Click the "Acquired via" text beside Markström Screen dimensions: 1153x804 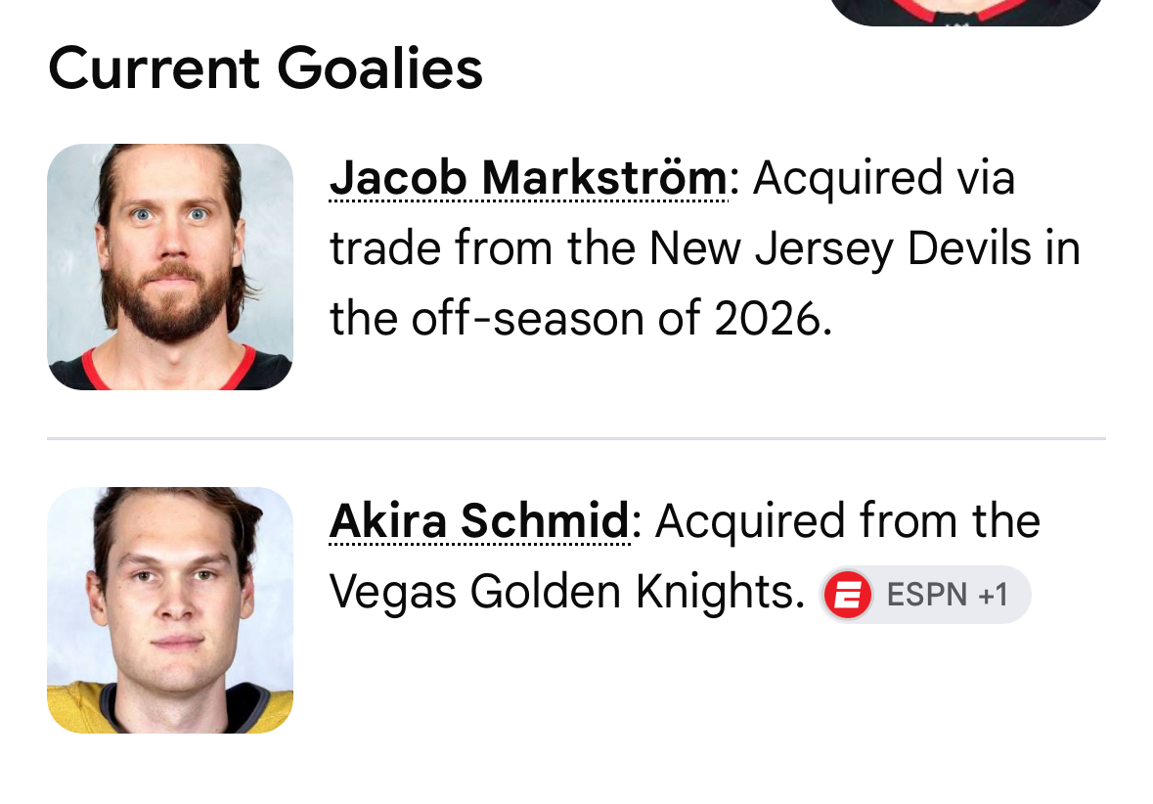884,178
